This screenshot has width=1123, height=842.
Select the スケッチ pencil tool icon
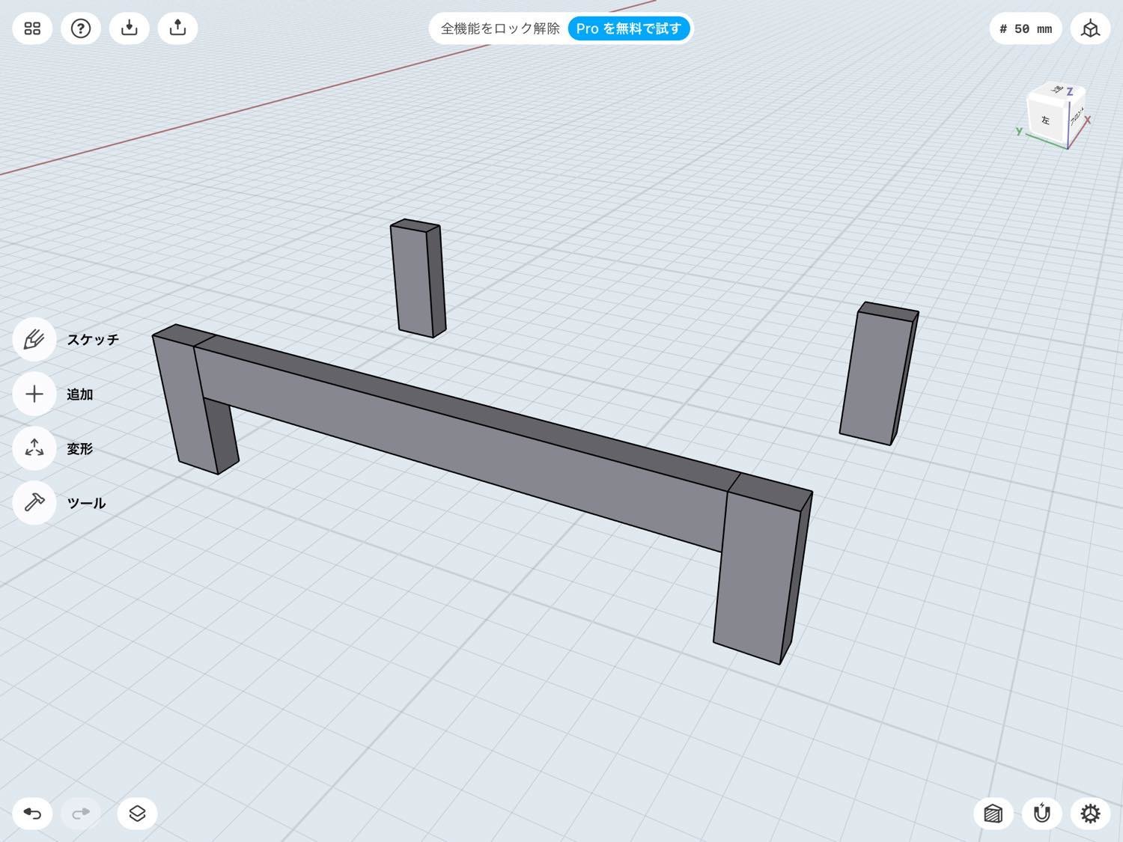(x=34, y=340)
